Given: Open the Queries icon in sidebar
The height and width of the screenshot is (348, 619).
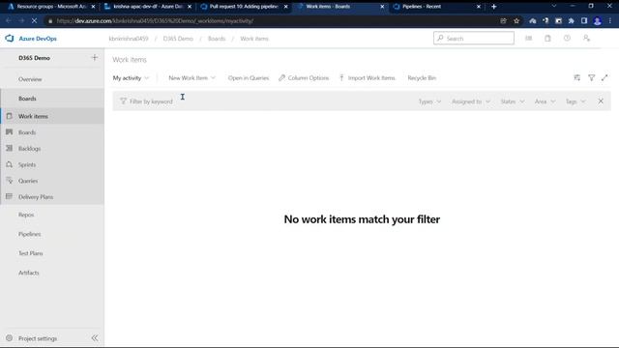Looking at the screenshot, I should (10, 181).
